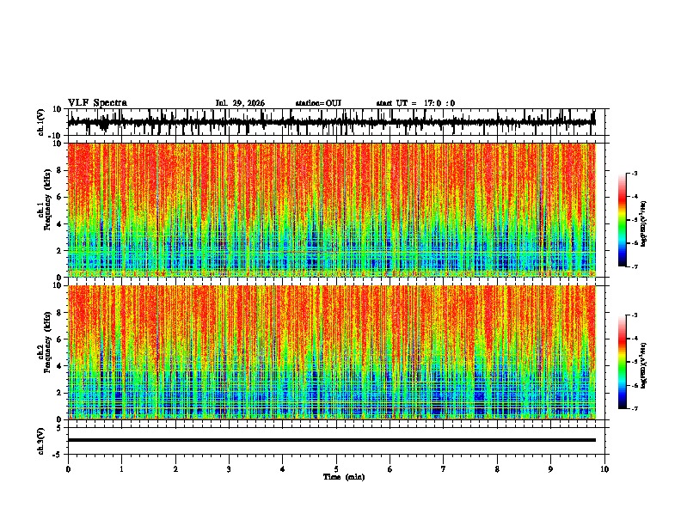Click the "-7" label on ch.2 color scale
The height and width of the screenshot is (526, 681).
point(635,408)
